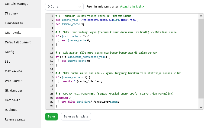206x128 pixels.
Task: Click the '# 4. Jika cache valid' comment
Action: 118,73
